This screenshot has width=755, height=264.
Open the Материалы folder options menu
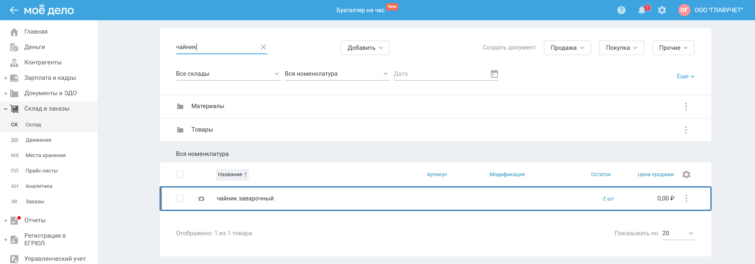(686, 106)
